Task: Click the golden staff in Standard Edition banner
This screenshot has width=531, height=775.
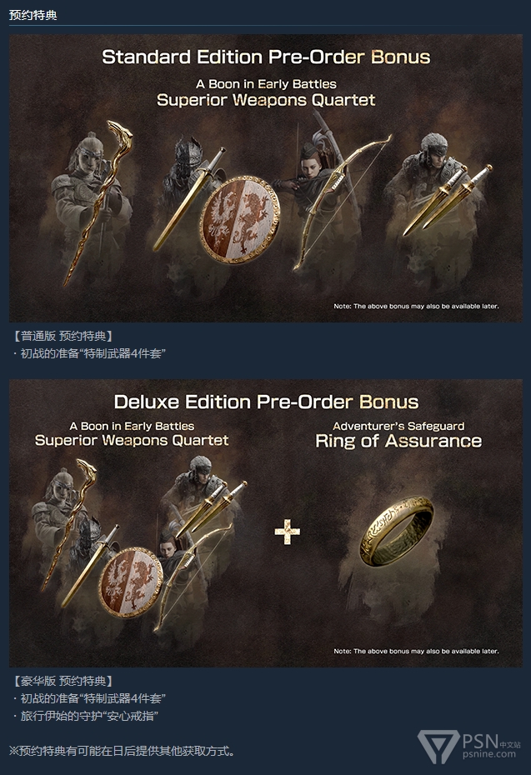Action: point(99,202)
